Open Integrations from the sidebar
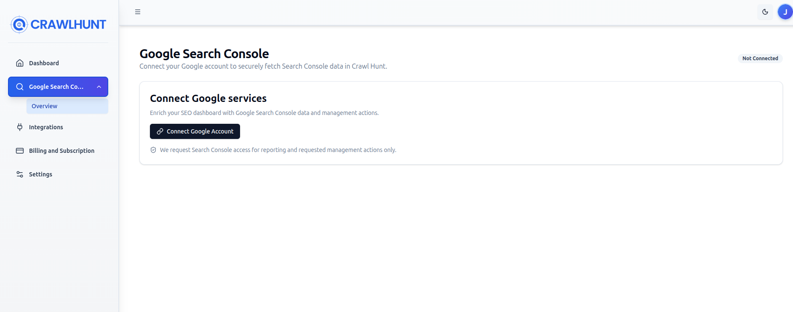The image size is (793, 312). pos(46,127)
